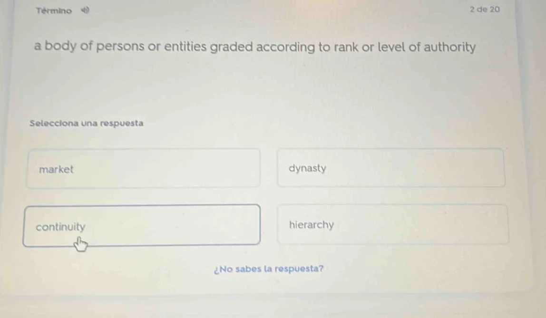Click the "2 de 20" progress counter

click(484, 9)
